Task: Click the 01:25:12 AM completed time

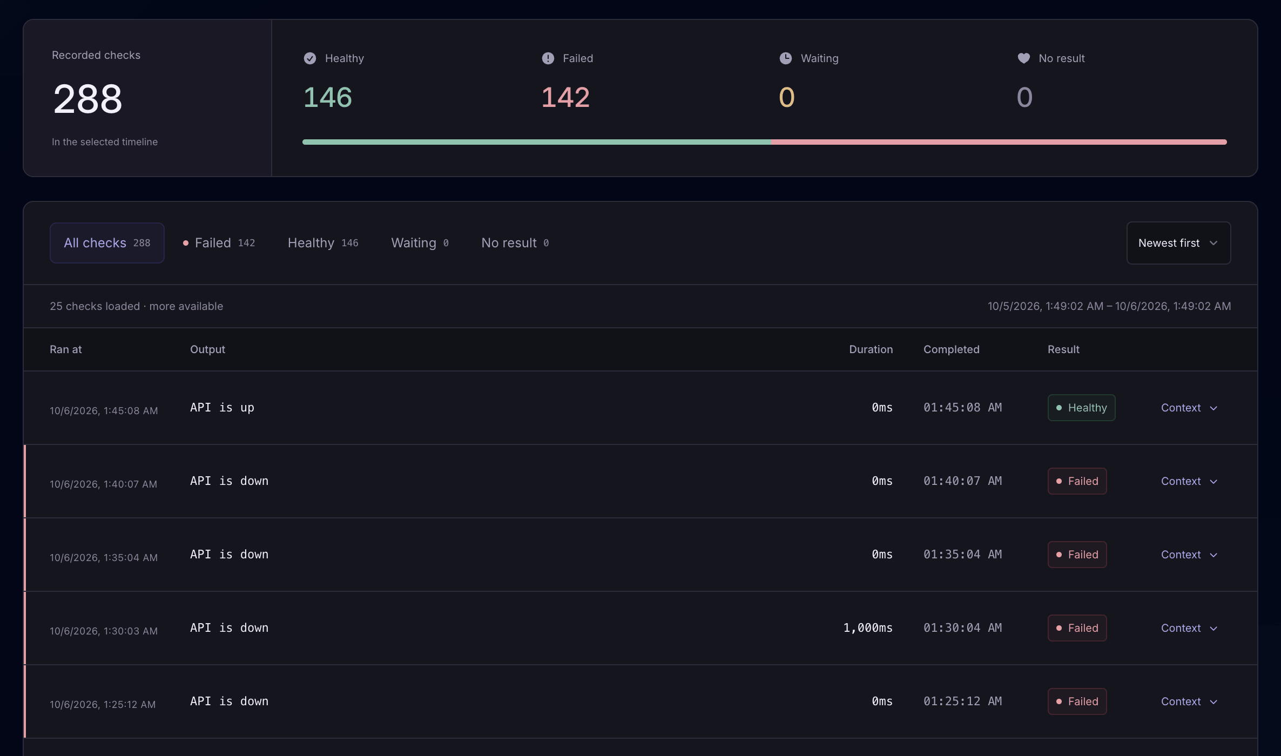Action: (963, 701)
